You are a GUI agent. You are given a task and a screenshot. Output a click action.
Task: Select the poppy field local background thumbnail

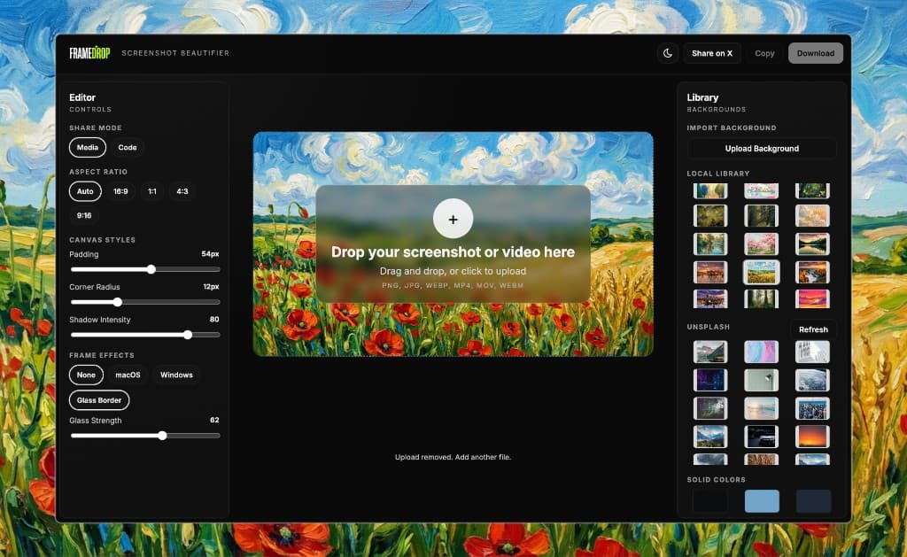click(x=761, y=272)
